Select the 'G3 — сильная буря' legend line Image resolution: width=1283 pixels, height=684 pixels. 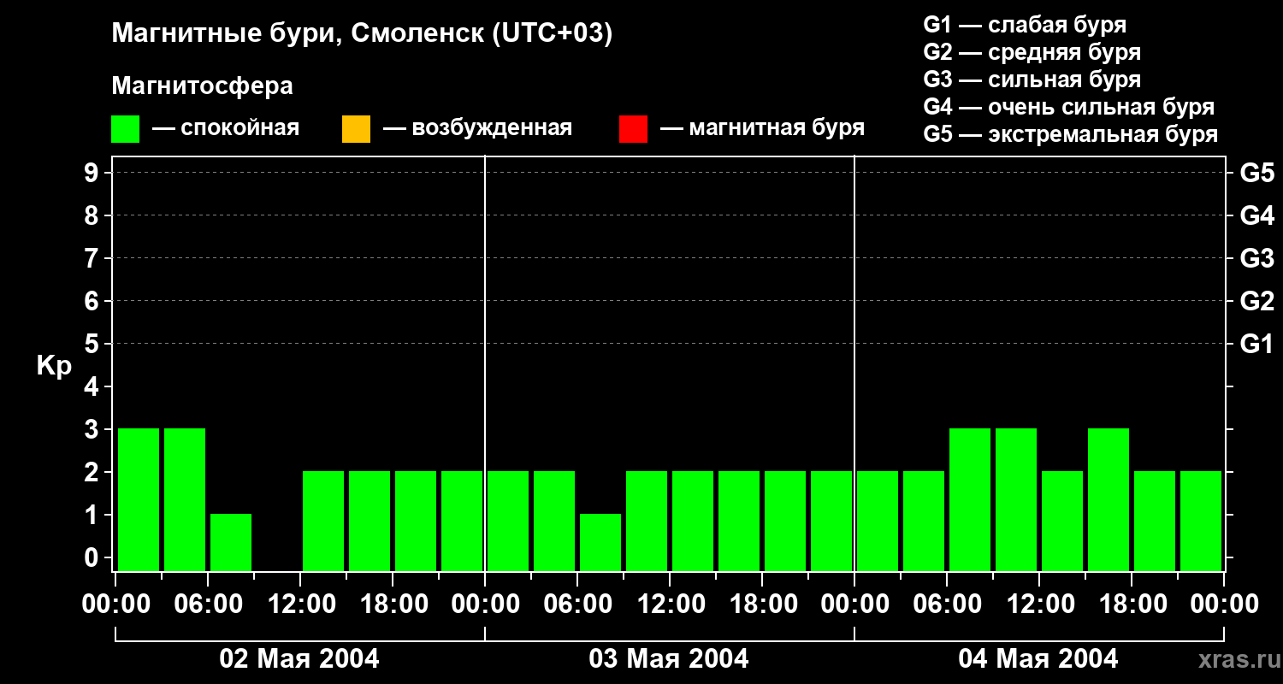click(x=1032, y=80)
